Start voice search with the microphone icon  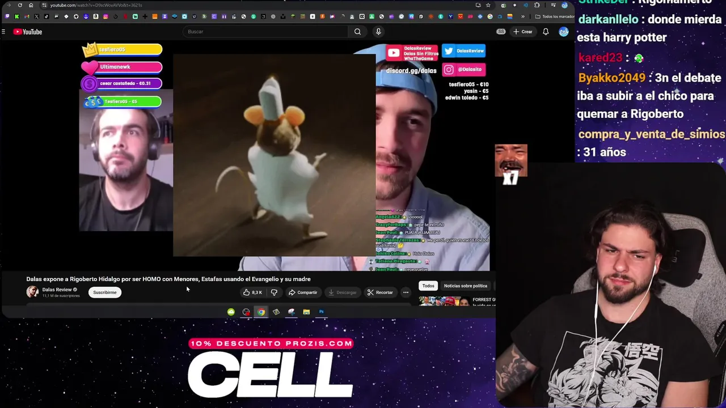coord(378,32)
